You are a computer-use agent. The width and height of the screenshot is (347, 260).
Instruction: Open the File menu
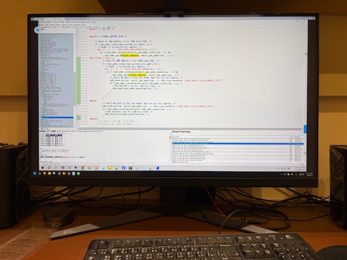43,24
